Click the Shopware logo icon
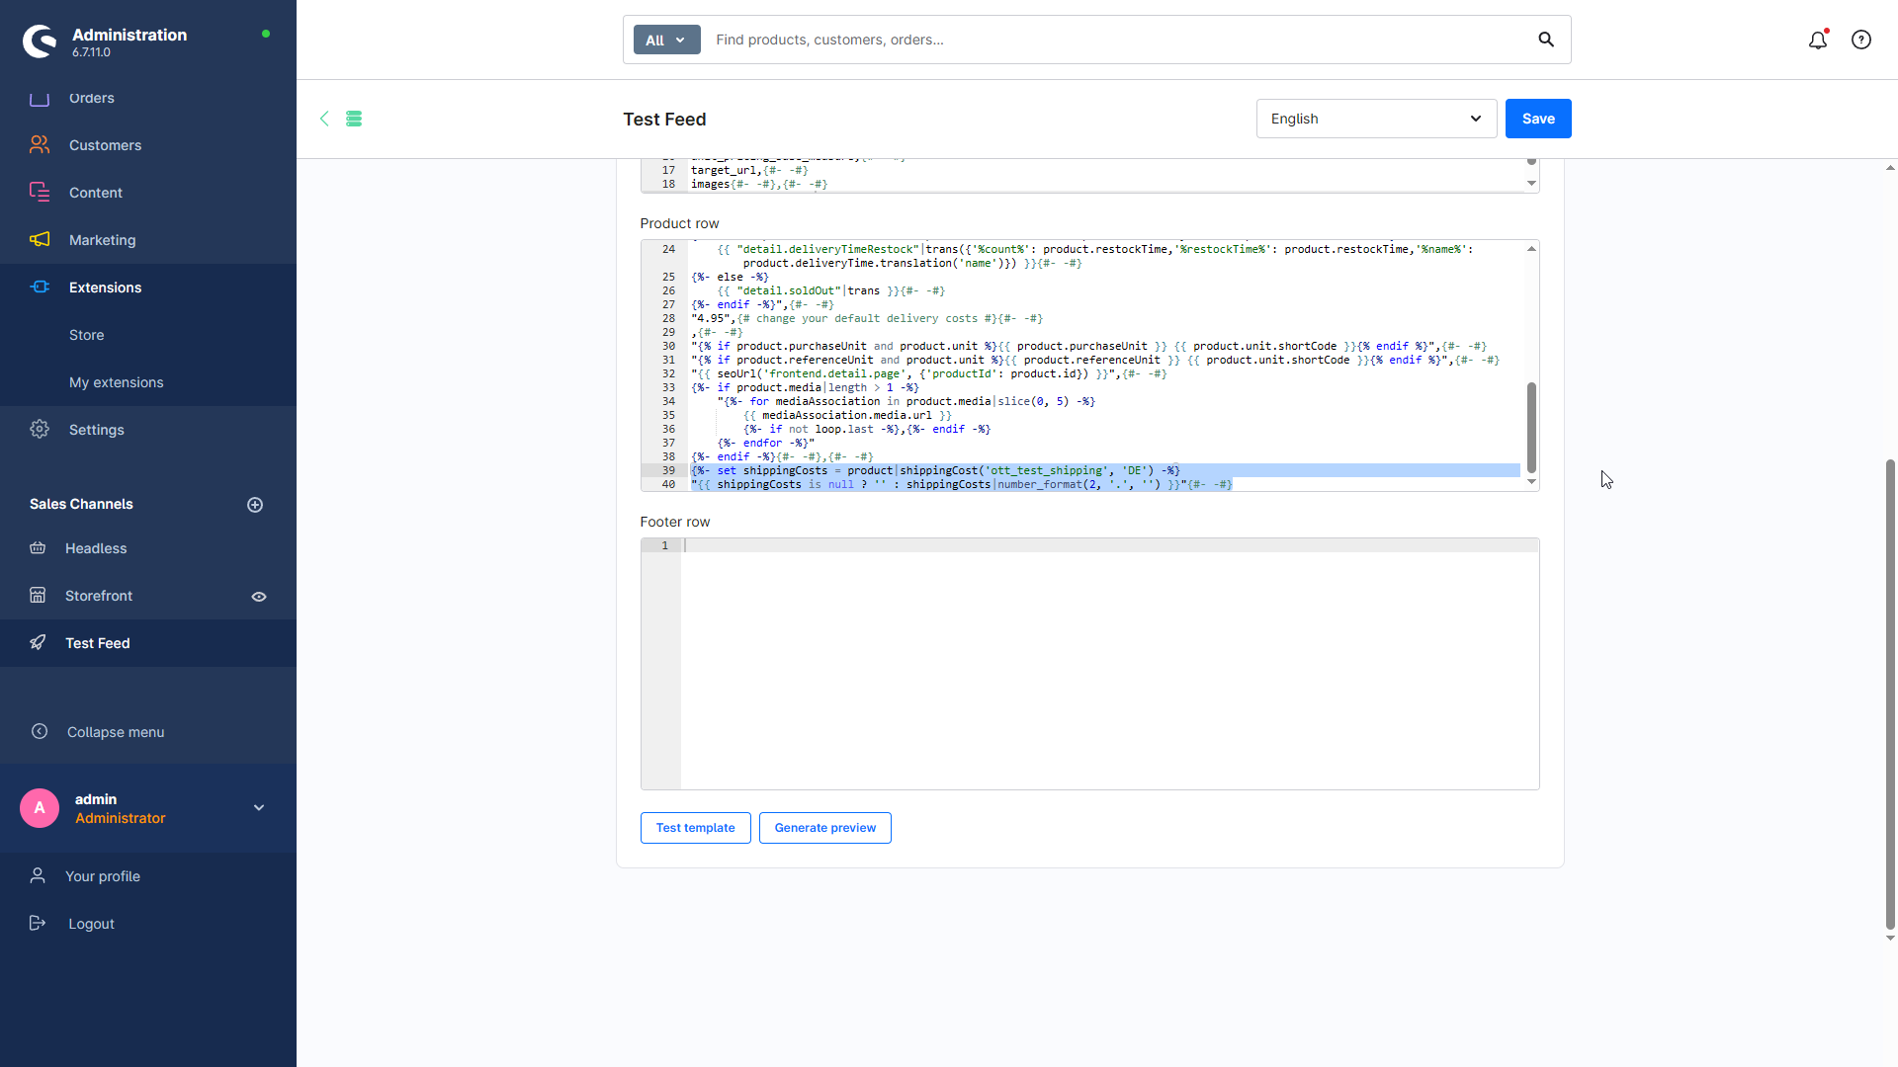 coord(40,41)
